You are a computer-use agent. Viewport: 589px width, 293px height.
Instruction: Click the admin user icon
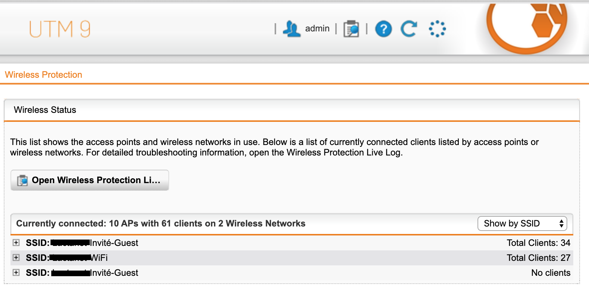click(x=292, y=29)
